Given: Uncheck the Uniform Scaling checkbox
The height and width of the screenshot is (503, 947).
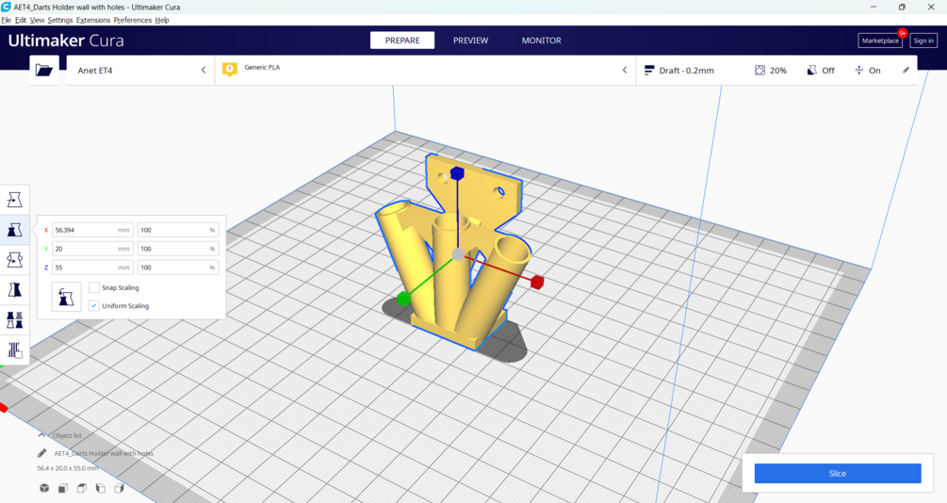Looking at the screenshot, I should click(94, 305).
